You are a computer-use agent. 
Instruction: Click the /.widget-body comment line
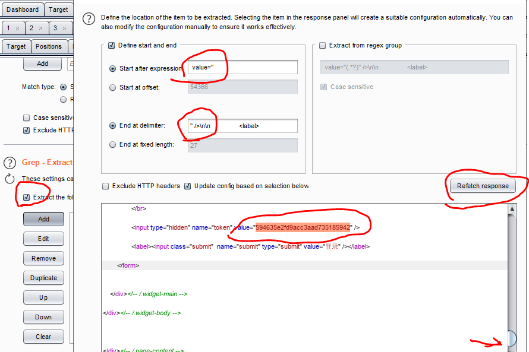[x=142, y=313]
